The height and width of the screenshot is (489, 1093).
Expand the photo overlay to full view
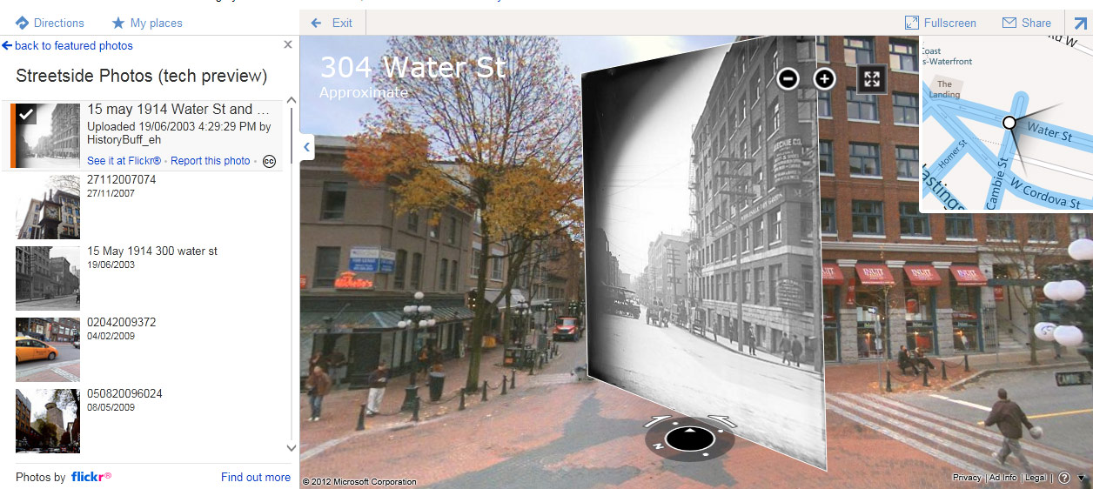871,79
